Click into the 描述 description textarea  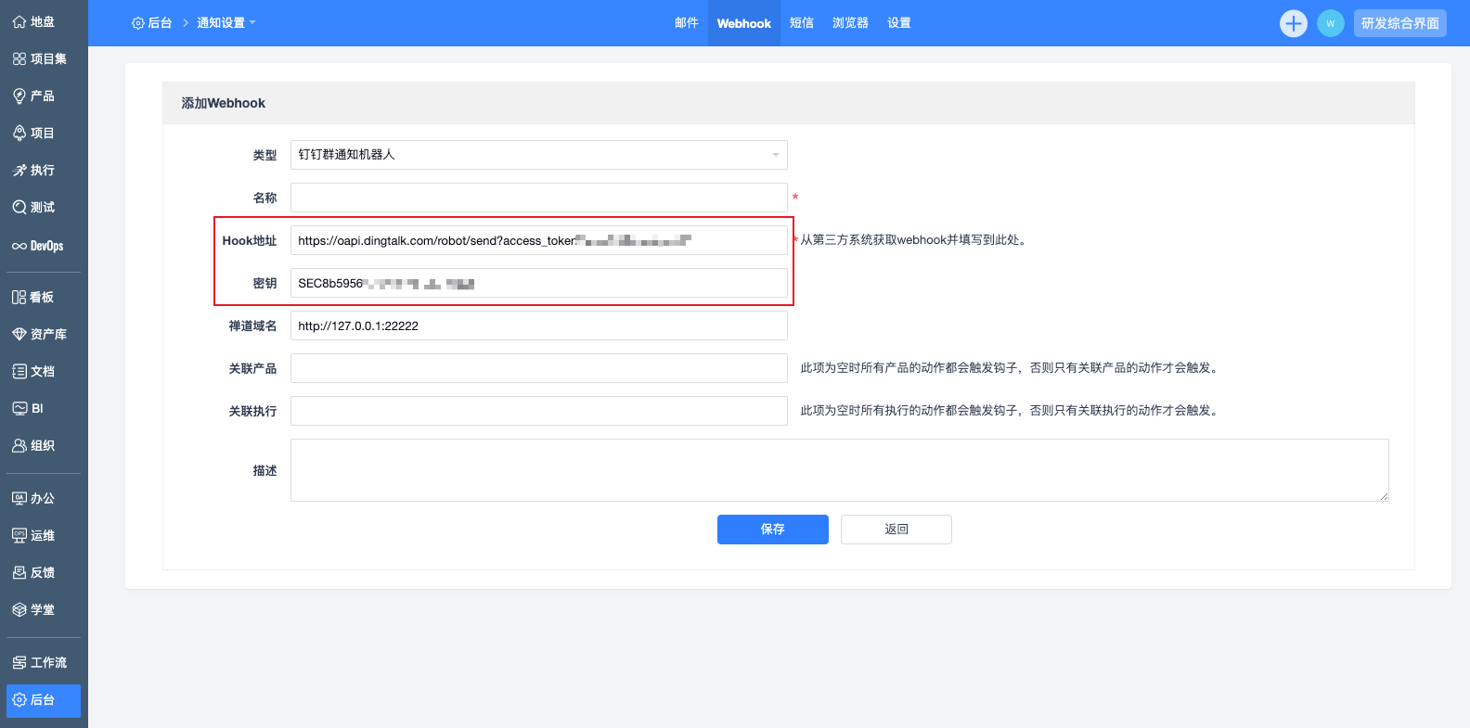[839, 470]
